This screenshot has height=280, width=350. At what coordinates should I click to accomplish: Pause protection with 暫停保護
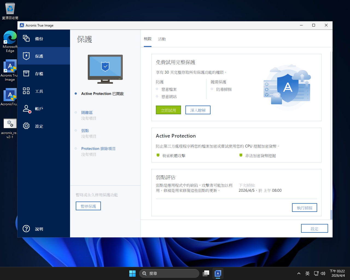point(88,206)
